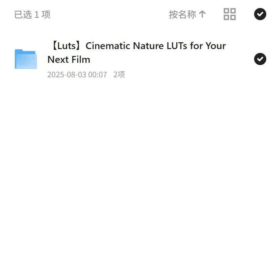Viewport: 272px width, 263px height.
Task: Click the checkmark circle beside Next Film
Action: pyautogui.click(x=260, y=59)
